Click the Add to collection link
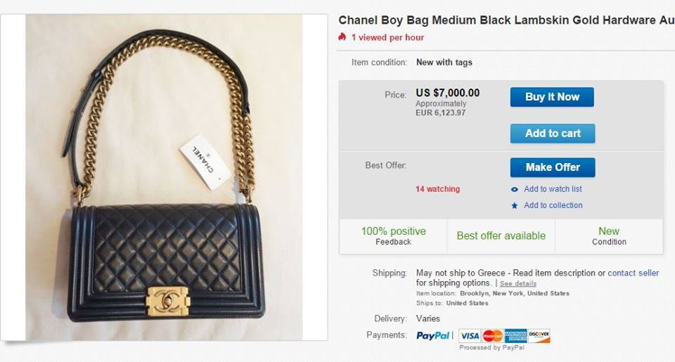 553,205
